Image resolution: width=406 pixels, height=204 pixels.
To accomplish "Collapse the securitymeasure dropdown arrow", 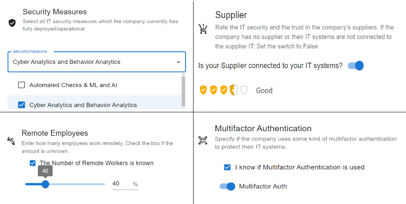I will point(178,62).
